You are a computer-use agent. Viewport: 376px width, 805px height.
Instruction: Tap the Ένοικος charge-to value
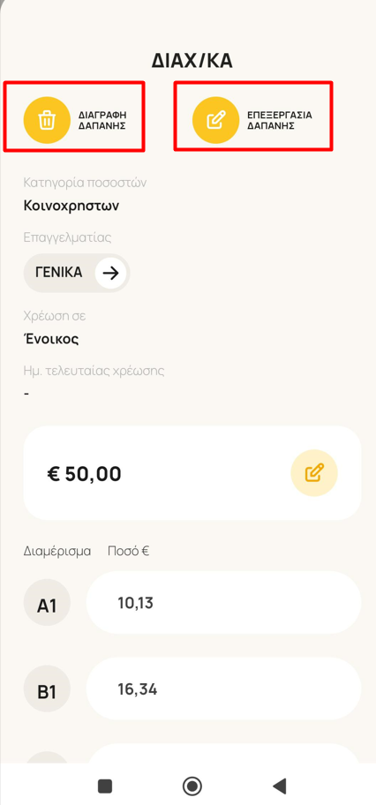click(51, 338)
